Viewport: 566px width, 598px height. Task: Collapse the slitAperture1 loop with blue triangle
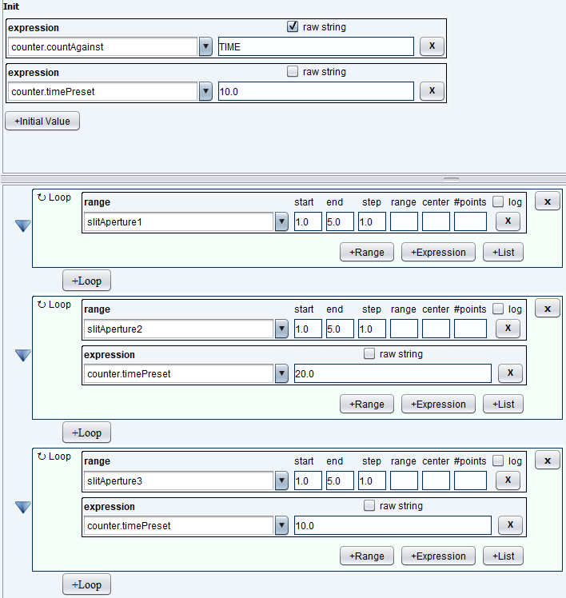[x=23, y=225]
